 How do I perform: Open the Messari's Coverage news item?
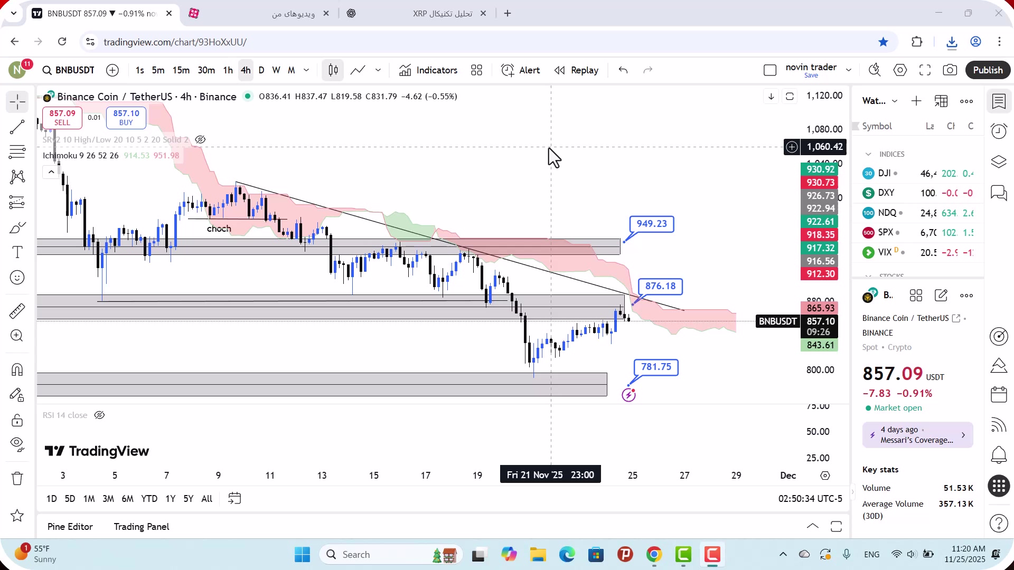tap(918, 435)
